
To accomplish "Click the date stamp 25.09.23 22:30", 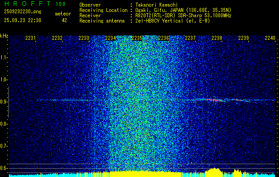I will pos(23,20).
